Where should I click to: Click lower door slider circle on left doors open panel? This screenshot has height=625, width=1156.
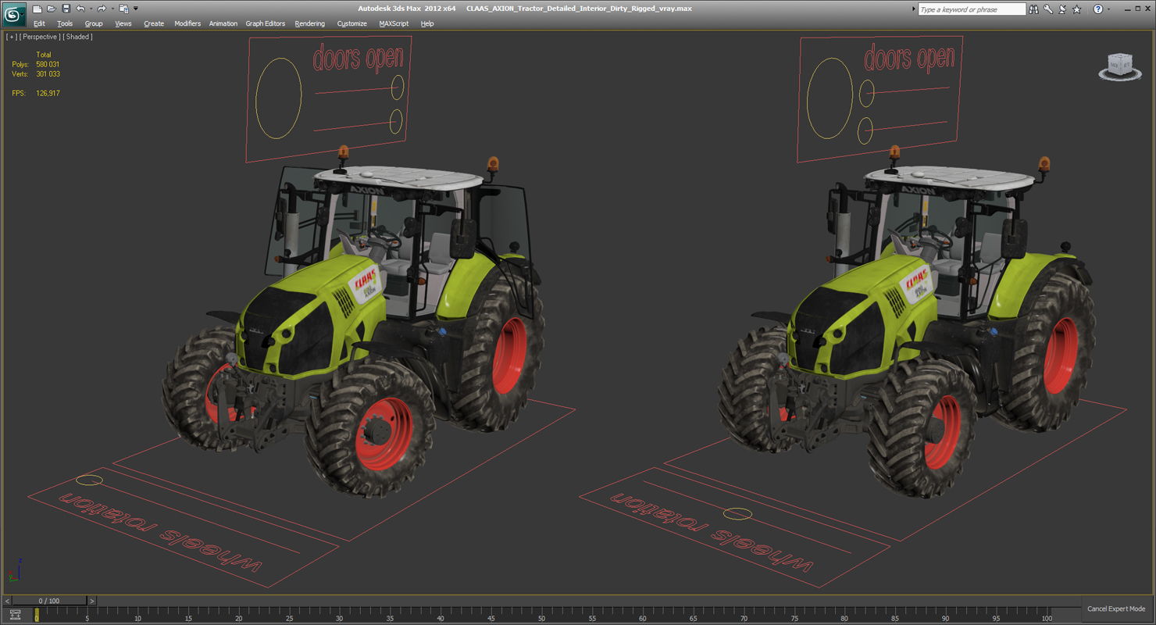[396, 121]
